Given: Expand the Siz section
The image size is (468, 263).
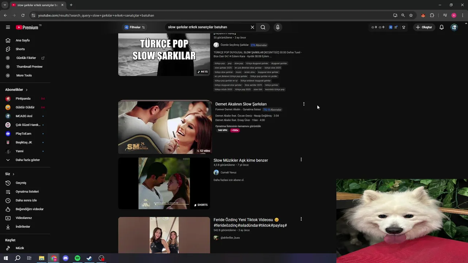Looking at the screenshot, I should click(10, 174).
